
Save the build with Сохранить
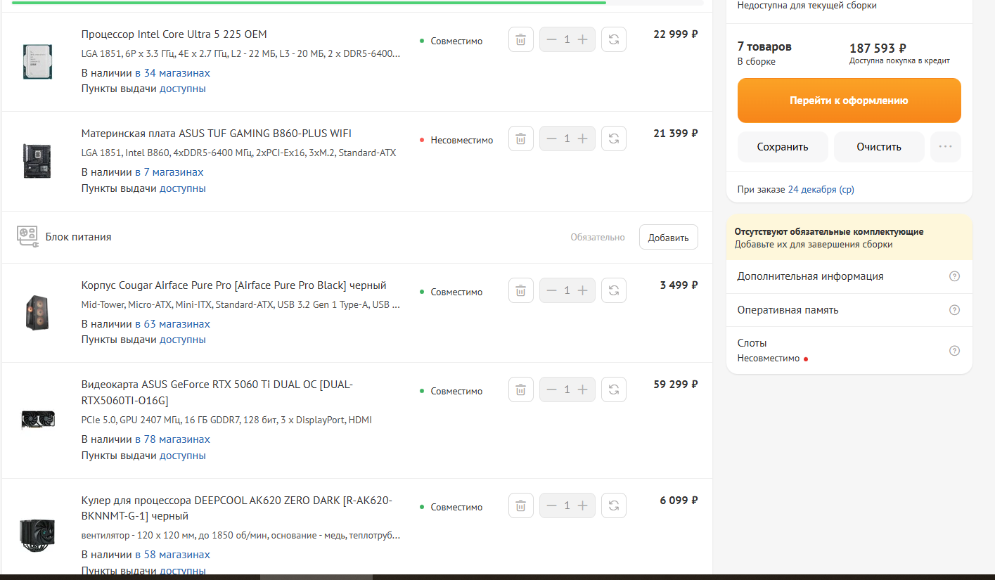[x=783, y=147]
